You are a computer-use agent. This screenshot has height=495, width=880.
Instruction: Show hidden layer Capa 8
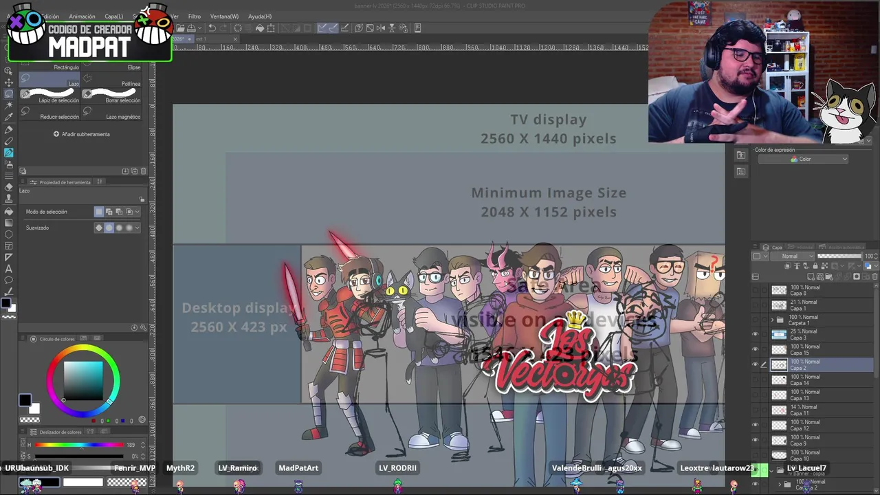(756, 290)
